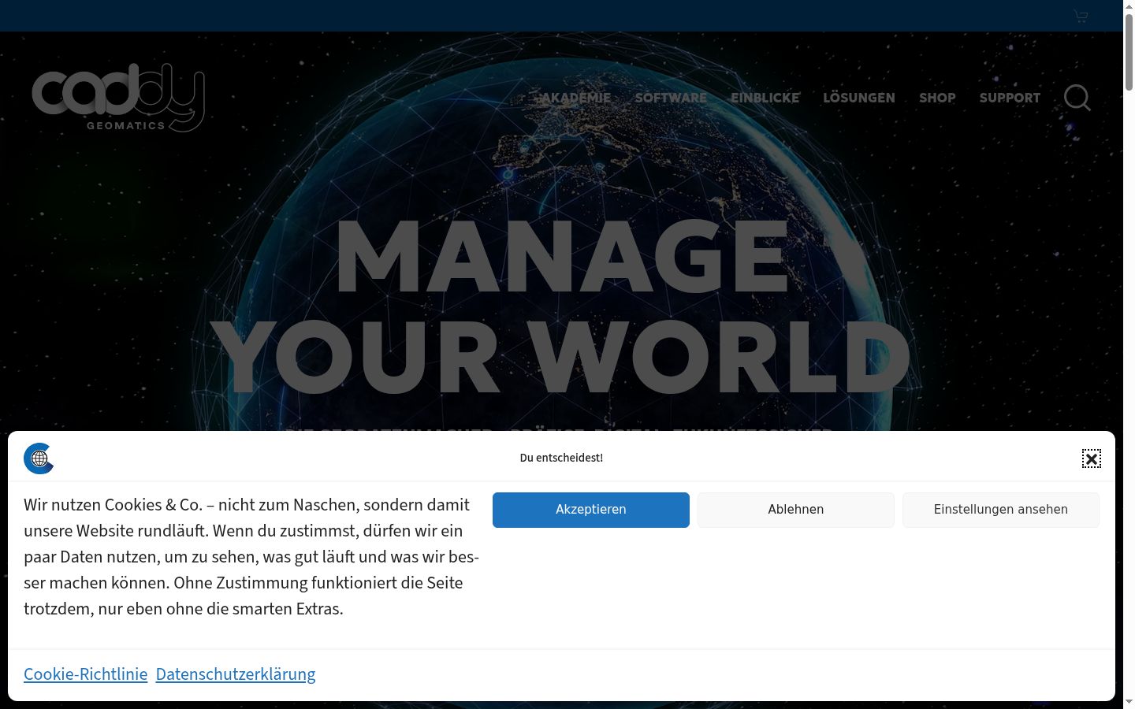The height and width of the screenshot is (709, 1135).
Task: Open the Lösungen menu
Action: 859,98
